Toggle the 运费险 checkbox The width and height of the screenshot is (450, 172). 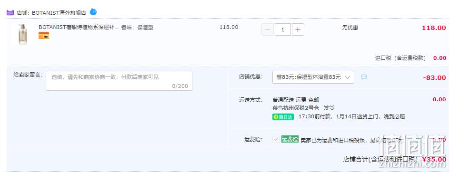click(x=276, y=139)
